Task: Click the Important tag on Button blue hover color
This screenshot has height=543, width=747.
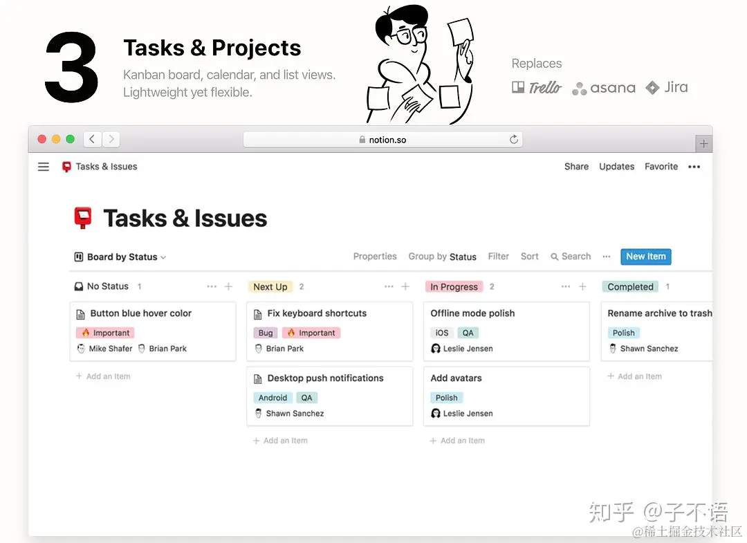Action: tap(105, 333)
